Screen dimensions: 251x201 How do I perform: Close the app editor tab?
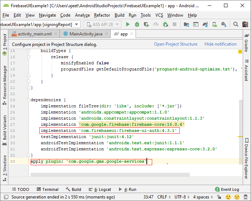click(x=132, y=34)
